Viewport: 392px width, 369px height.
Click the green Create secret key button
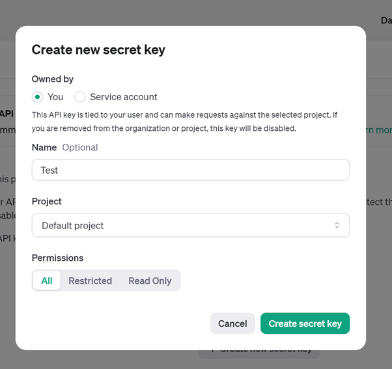click(x=305, y=323)
